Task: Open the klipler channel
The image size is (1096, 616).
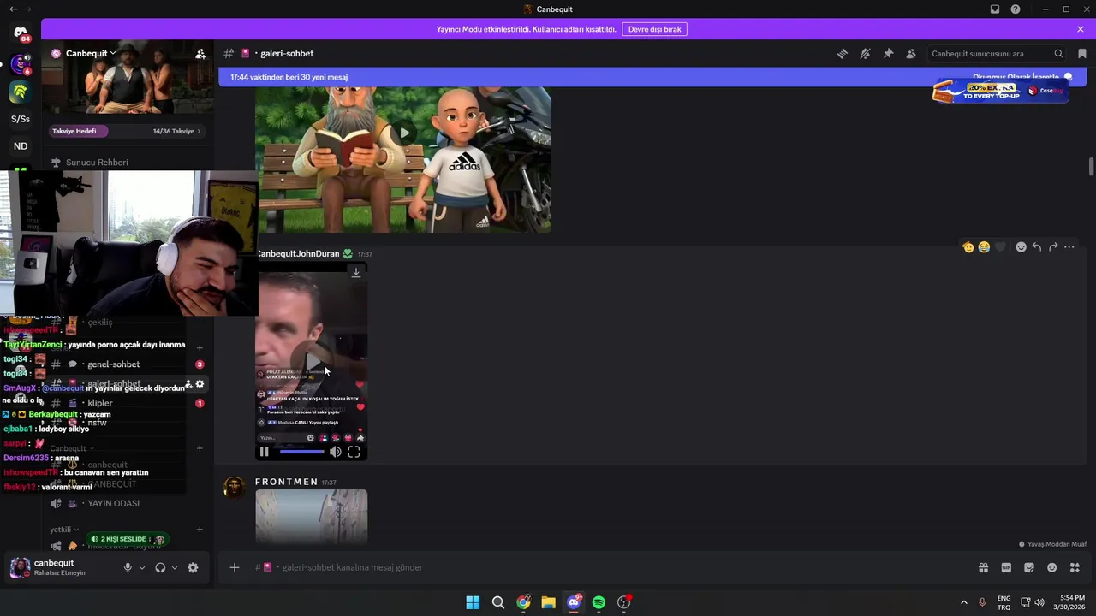Action: point(99,403)
